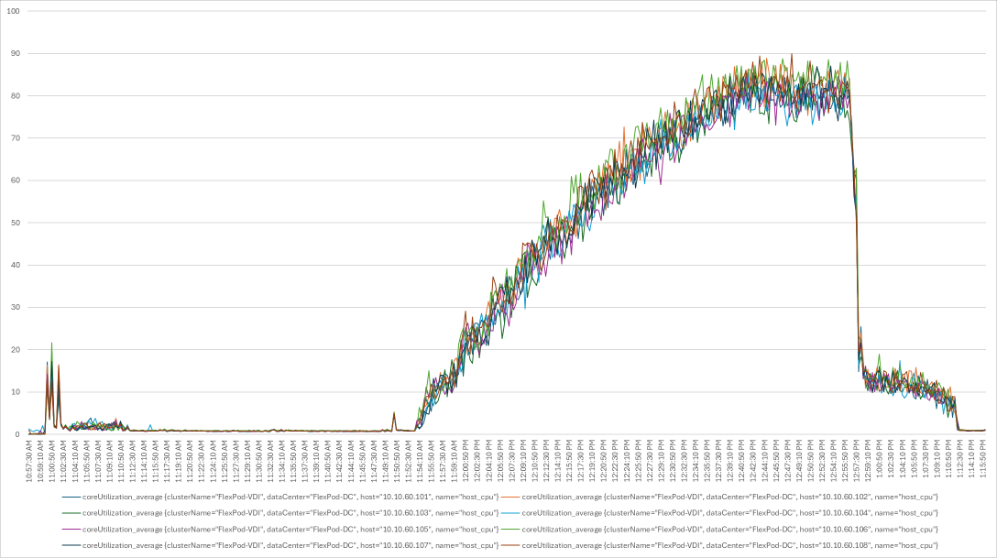997x558 pixels.
Task: Click the y-axis label 100
Action: (14, 11)
